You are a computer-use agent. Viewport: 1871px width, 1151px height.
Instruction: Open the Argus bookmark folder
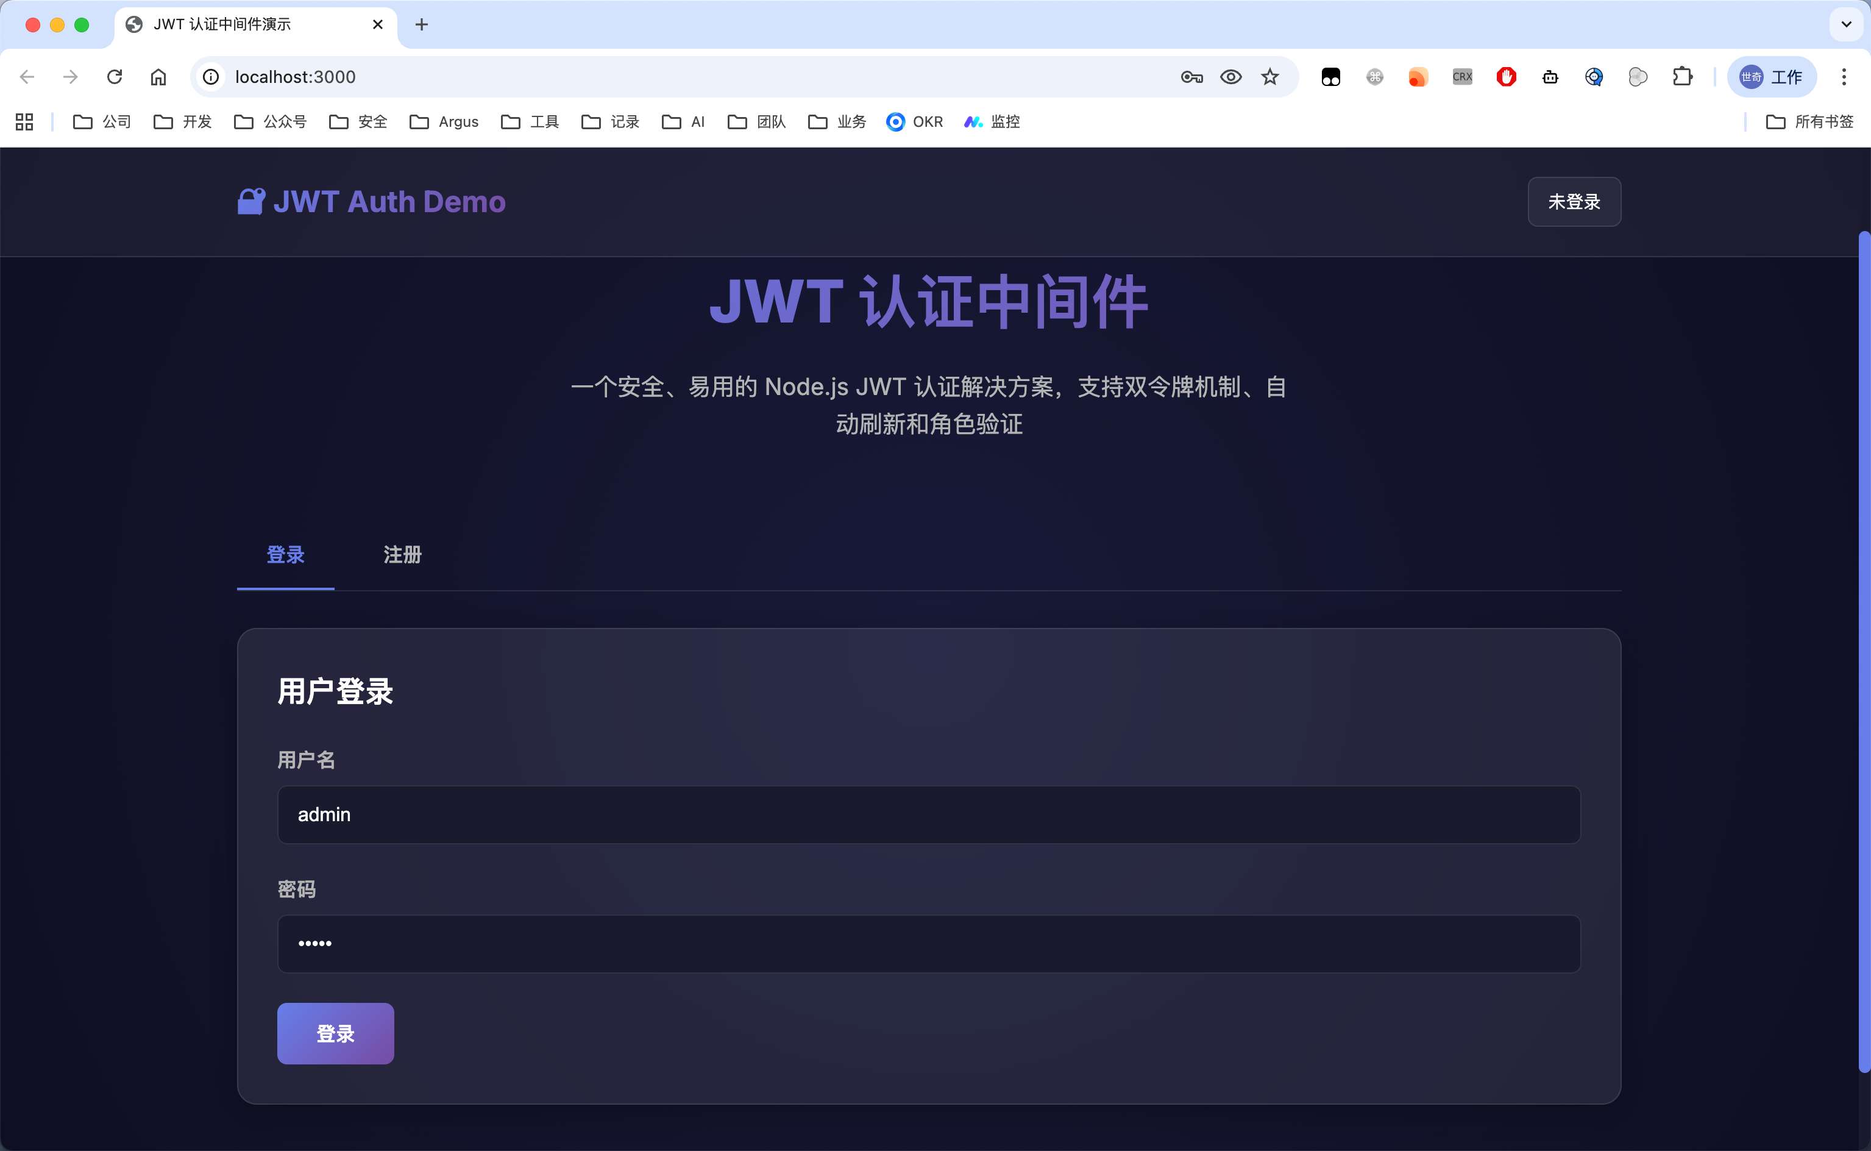444,122
